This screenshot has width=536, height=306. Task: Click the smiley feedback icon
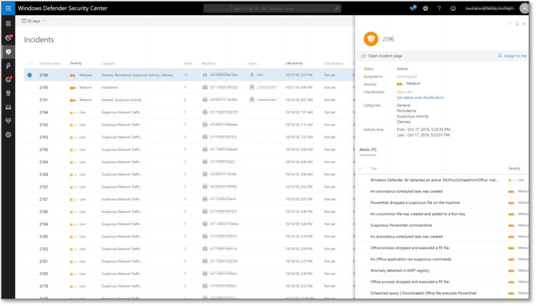click(453, 8)
